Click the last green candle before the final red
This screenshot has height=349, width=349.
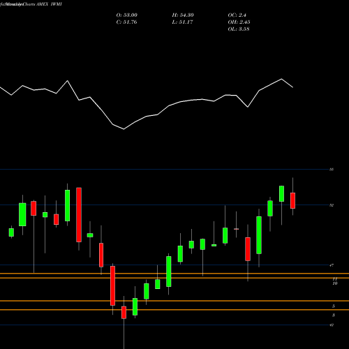[281, 193]
